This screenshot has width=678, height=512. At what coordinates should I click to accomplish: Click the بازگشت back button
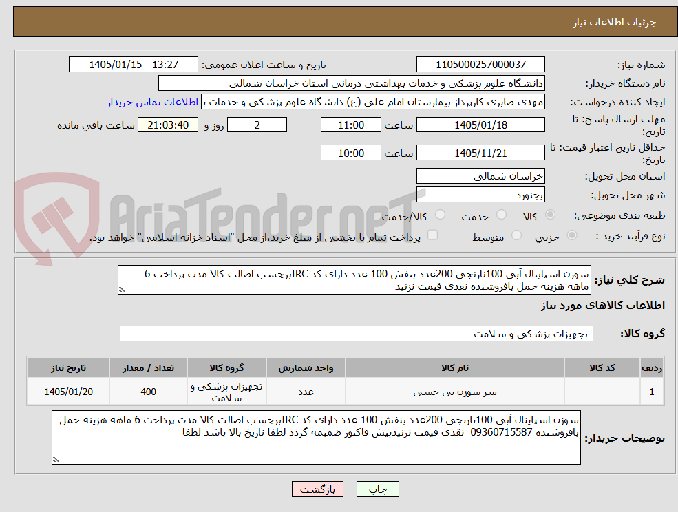(x=317, y=489)
